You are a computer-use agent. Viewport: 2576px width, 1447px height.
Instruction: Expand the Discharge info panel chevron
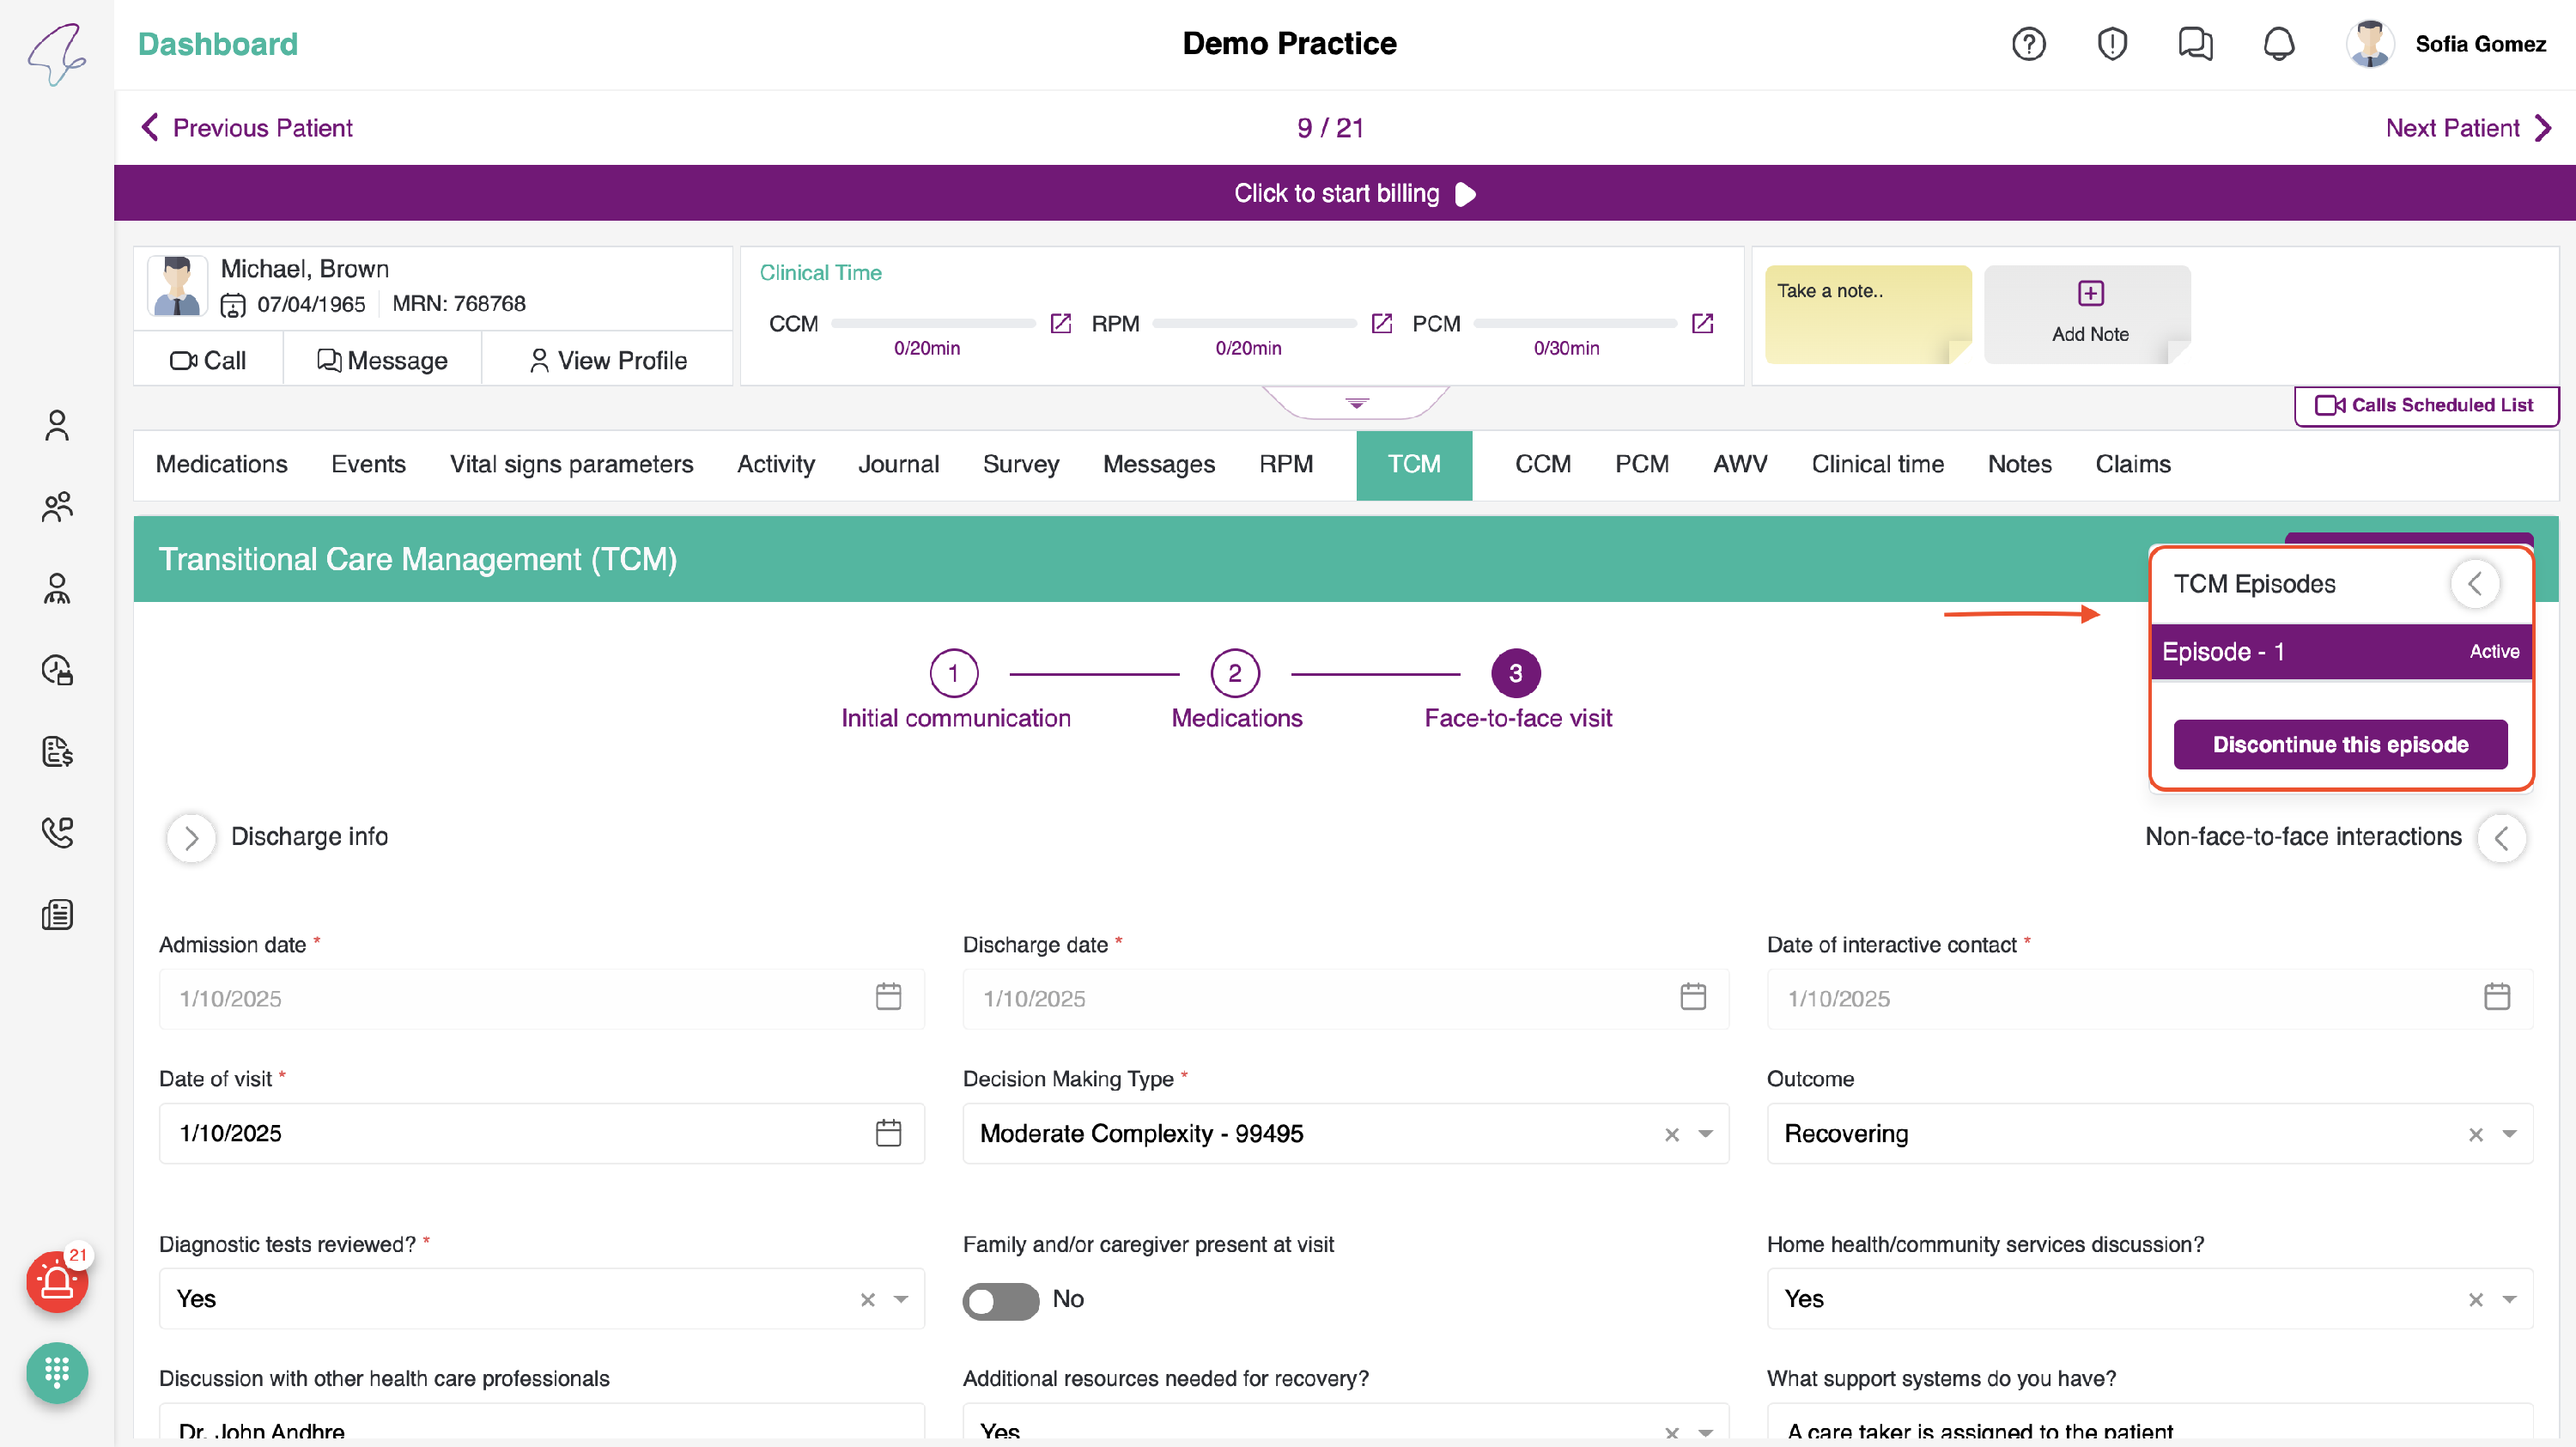pos(191,838)
